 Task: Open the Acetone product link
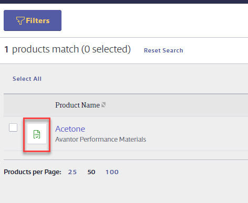(x=70, y=129)
